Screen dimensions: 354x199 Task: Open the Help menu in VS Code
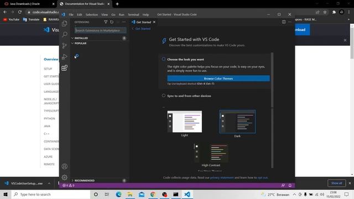point(145,14)
